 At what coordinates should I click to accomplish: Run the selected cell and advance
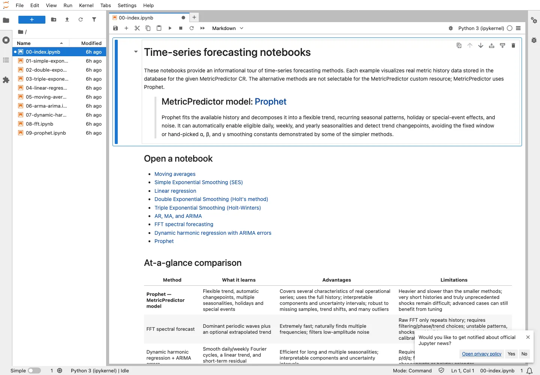click(170, 28)
